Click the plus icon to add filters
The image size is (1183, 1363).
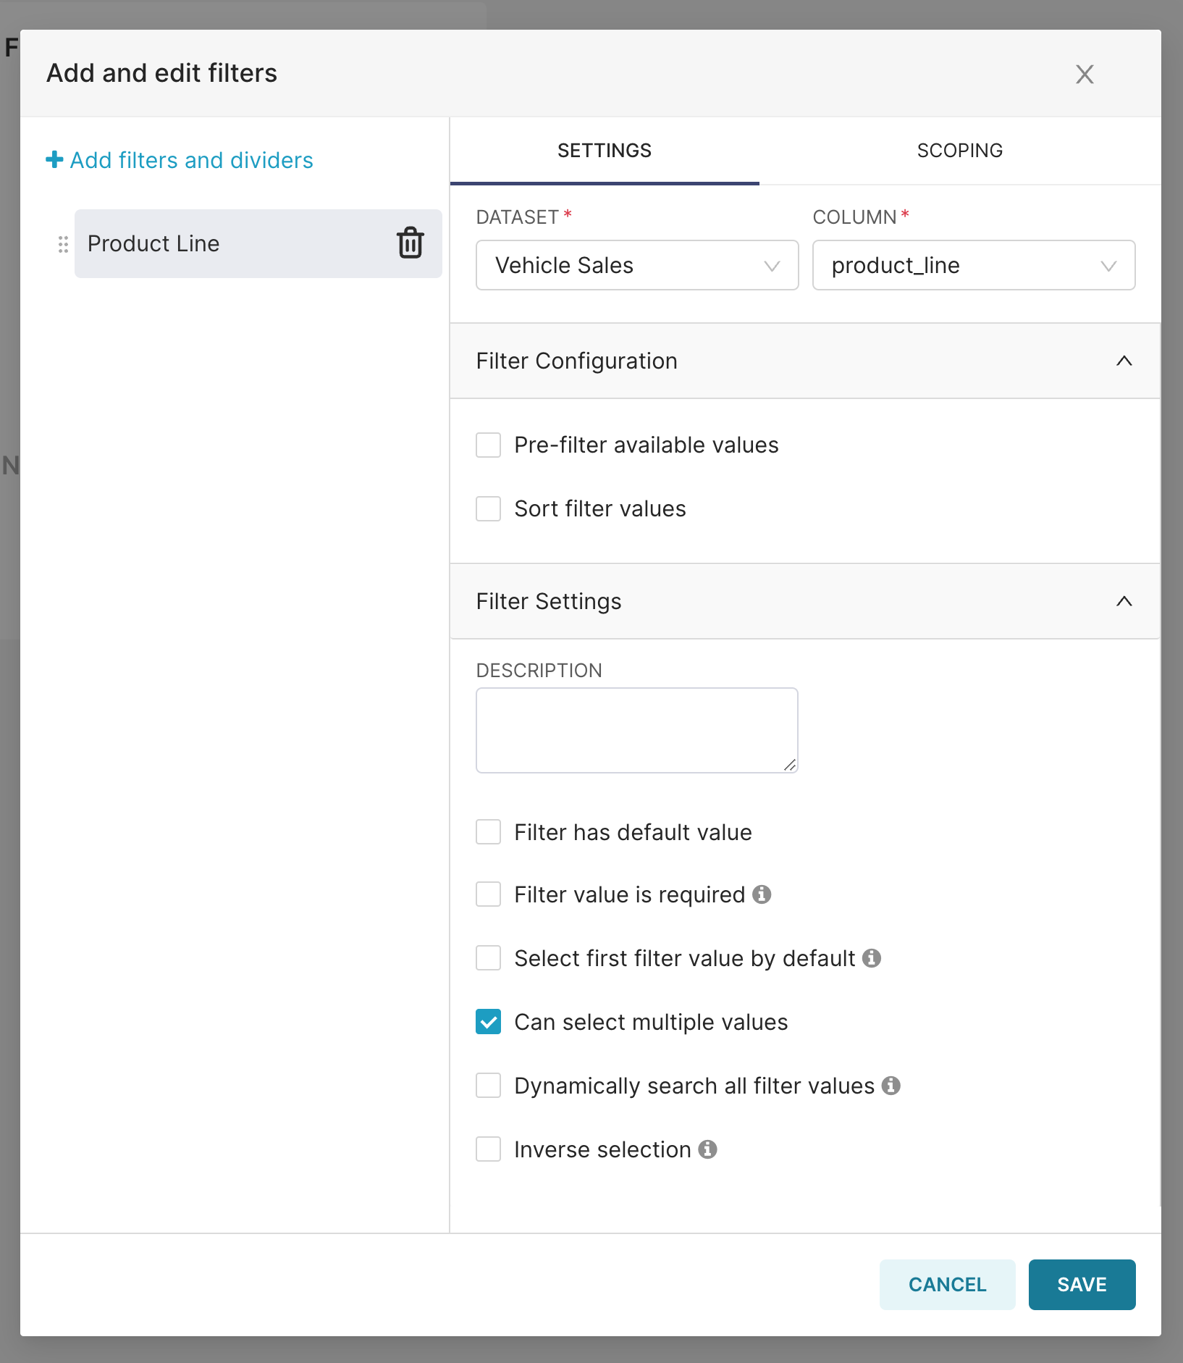[x=54, y=160]
